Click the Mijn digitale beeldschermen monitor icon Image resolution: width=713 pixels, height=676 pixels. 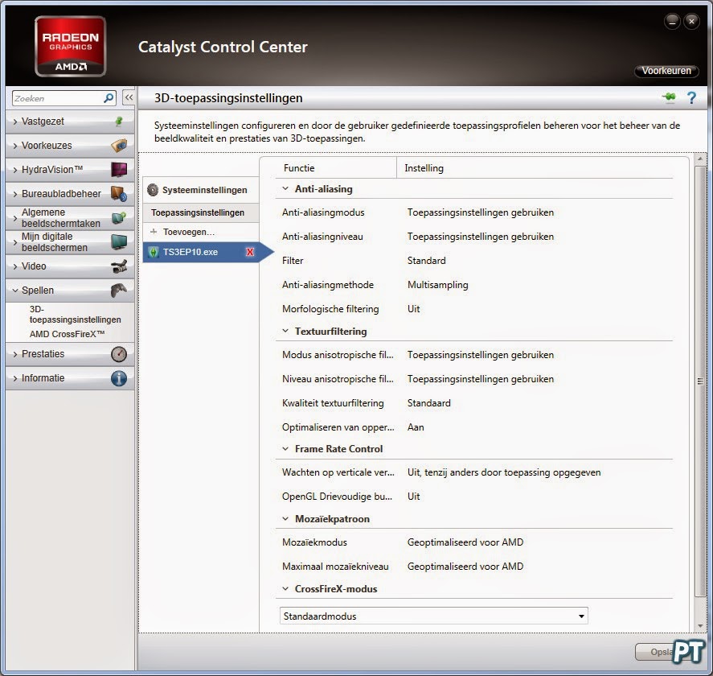click(119, 241)
